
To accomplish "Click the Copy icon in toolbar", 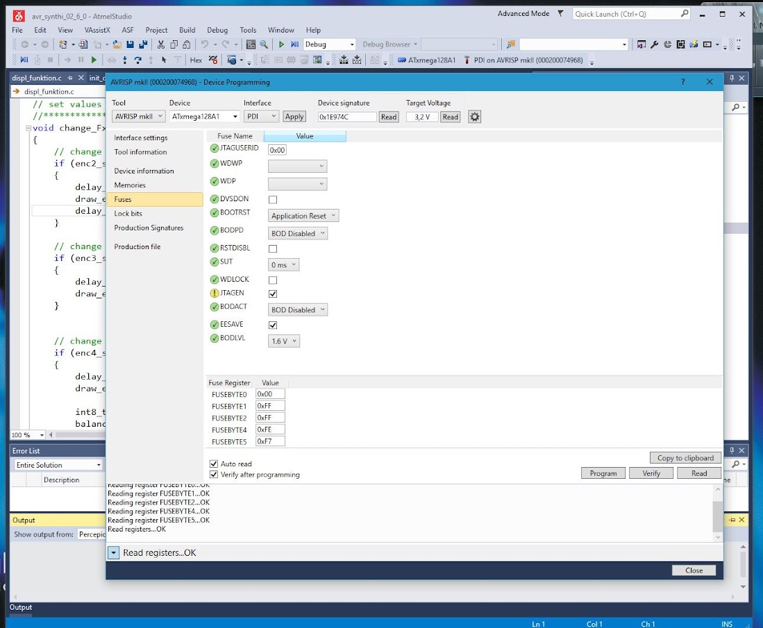I will coord(174,44).
